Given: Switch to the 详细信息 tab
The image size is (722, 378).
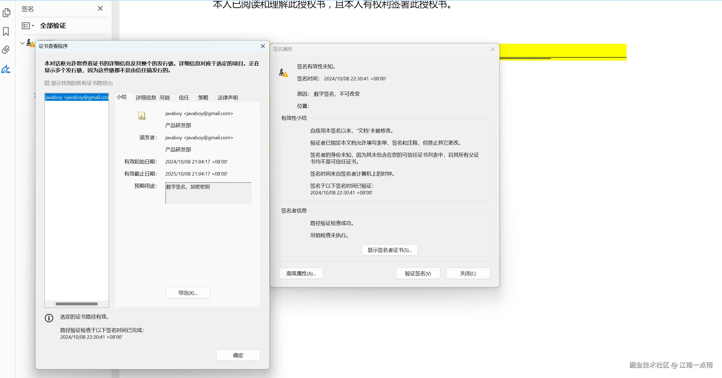Looking at the screenshot, I should point(146,98).
